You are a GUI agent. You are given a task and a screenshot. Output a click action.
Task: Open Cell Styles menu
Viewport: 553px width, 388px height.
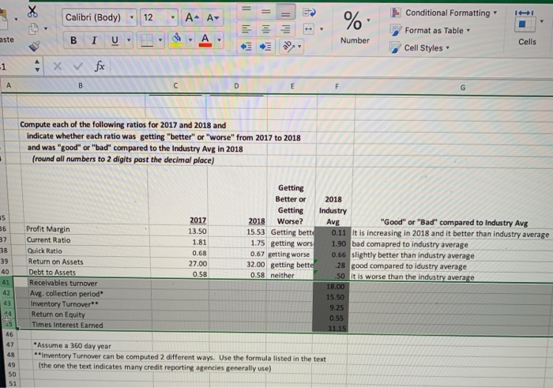pos(419,47)
